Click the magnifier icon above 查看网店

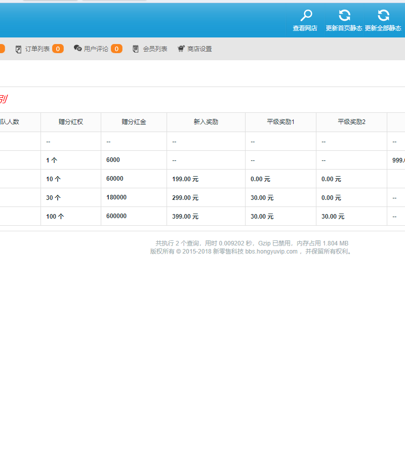(x=306, y=16)
